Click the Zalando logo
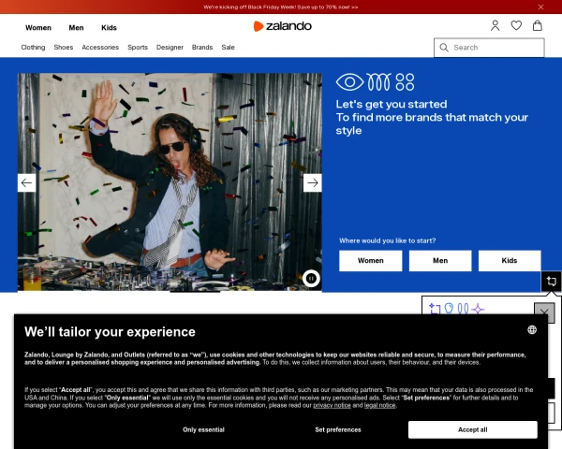 (x=283, y=26)
